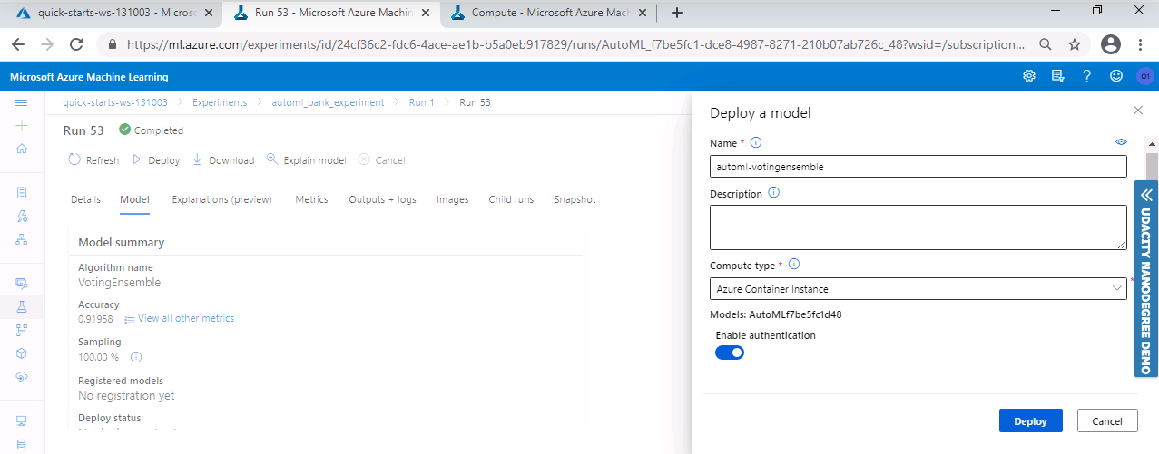The image size is (1159, 454).
Task: Open Compute monitor icon in sidebar
Action: (x=22, y=420)
